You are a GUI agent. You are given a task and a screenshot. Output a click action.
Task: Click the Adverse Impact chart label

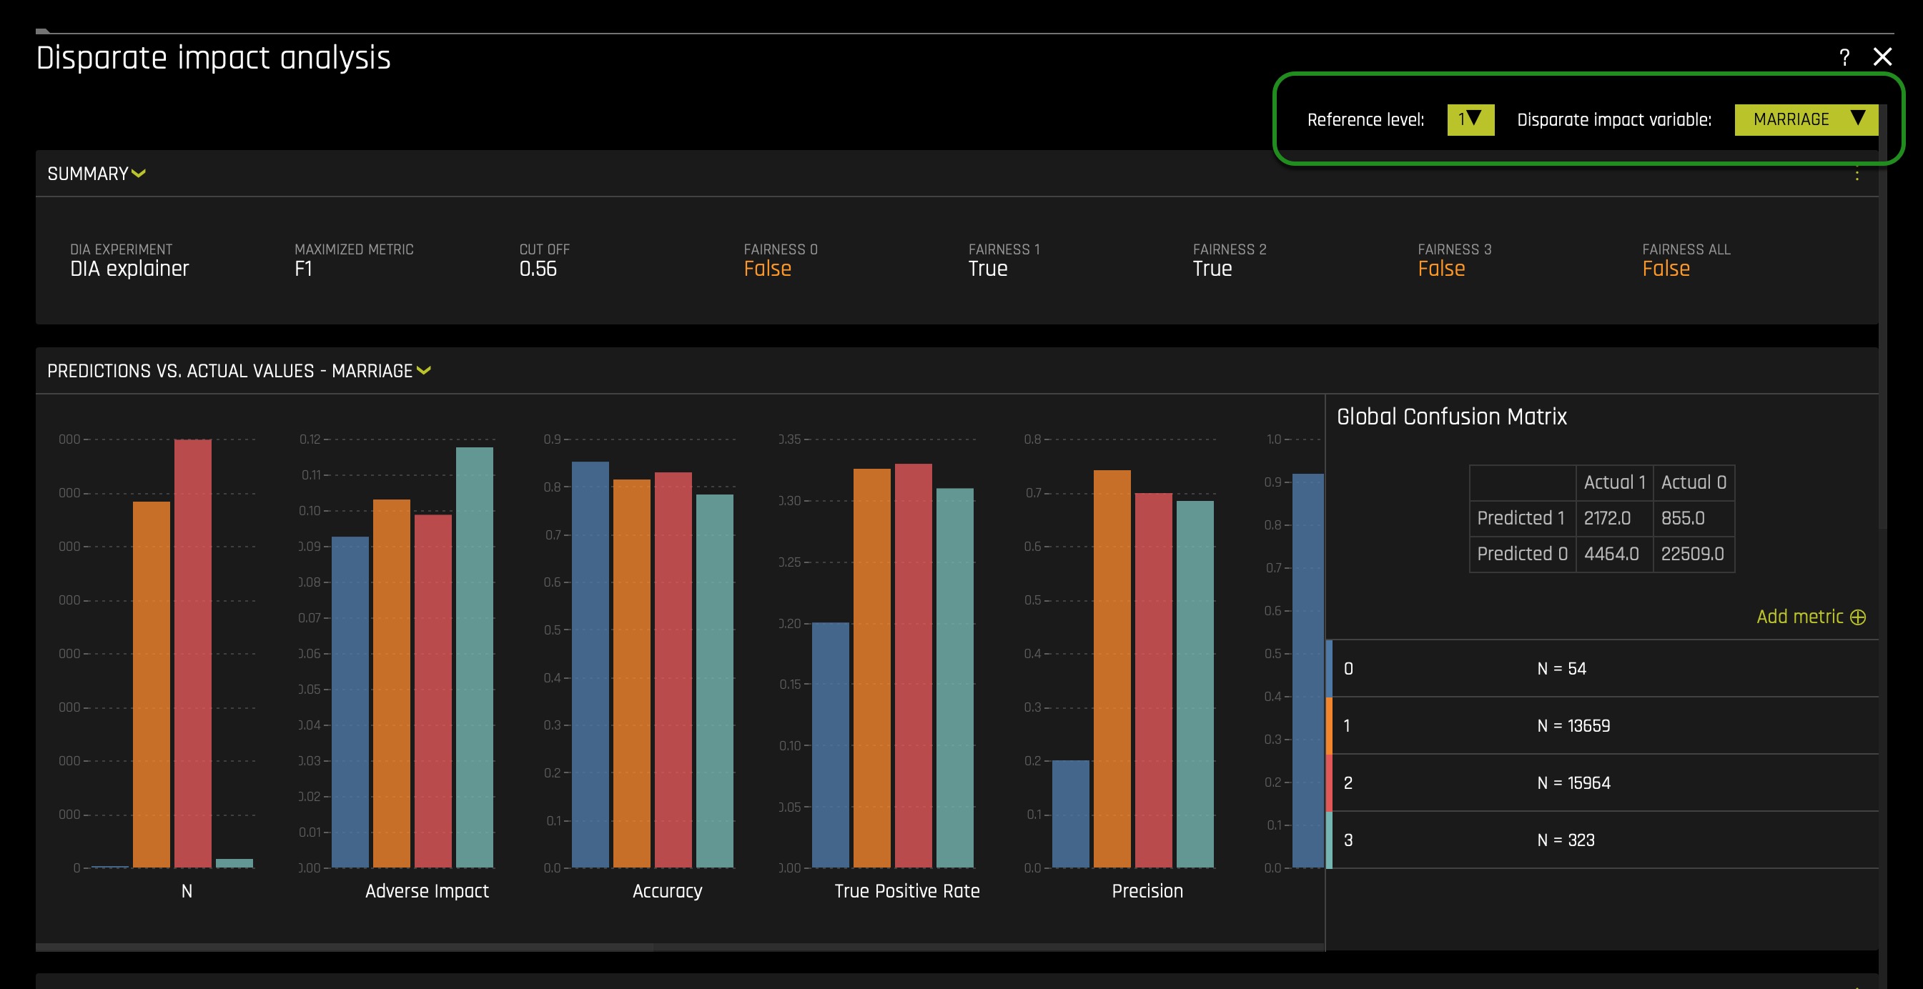tap(426, 890)
